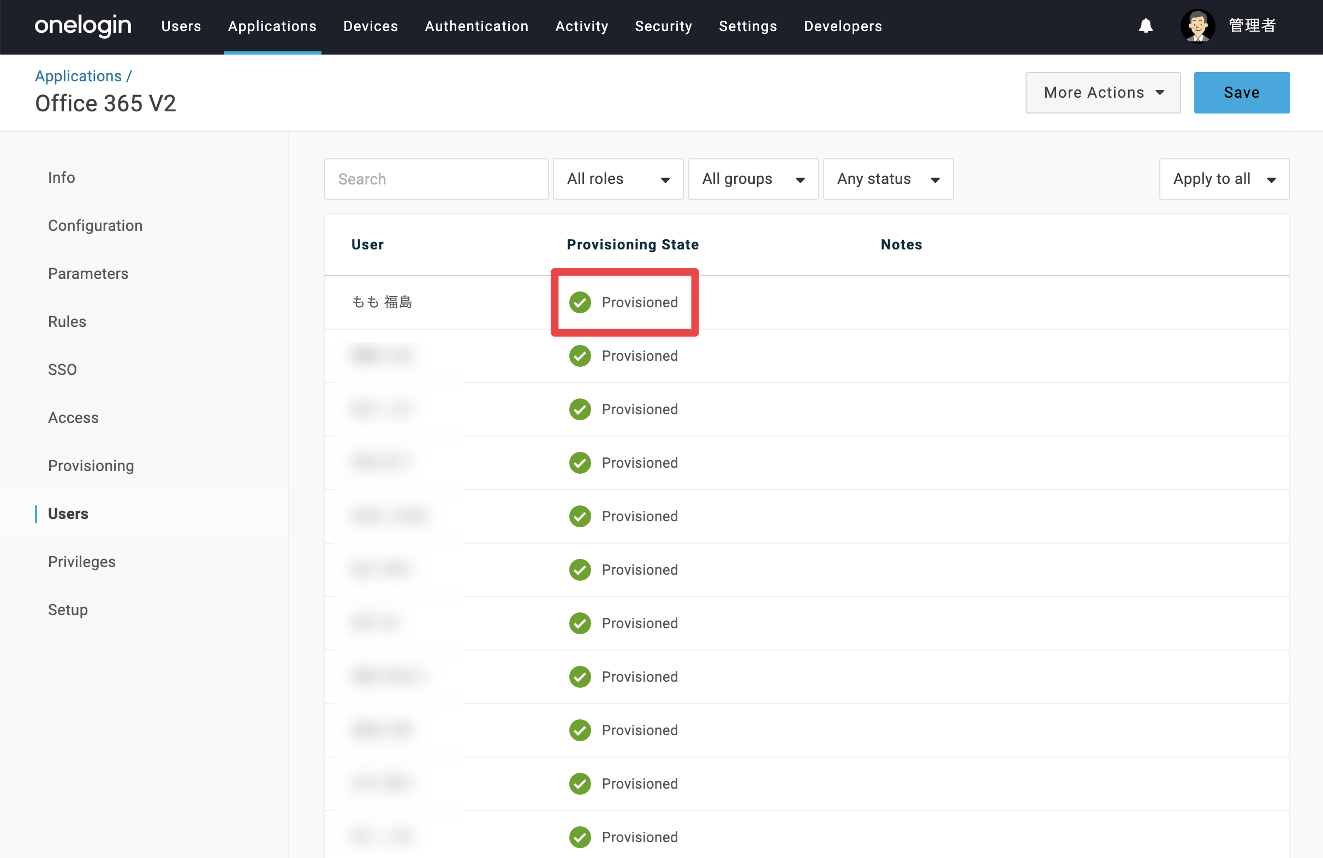Viewport: 1323px width, 858px height.
Task: Click the Provisioned status for もも 福島
Action: tap(640, 302)
